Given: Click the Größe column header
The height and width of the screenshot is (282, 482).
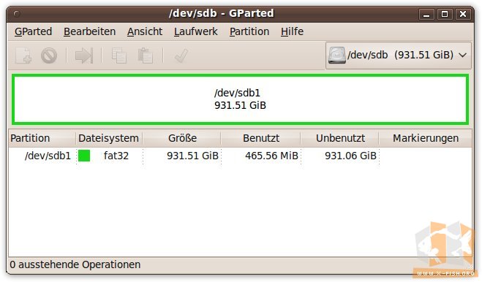Looking at the screenshot, I should click(182, 138).
